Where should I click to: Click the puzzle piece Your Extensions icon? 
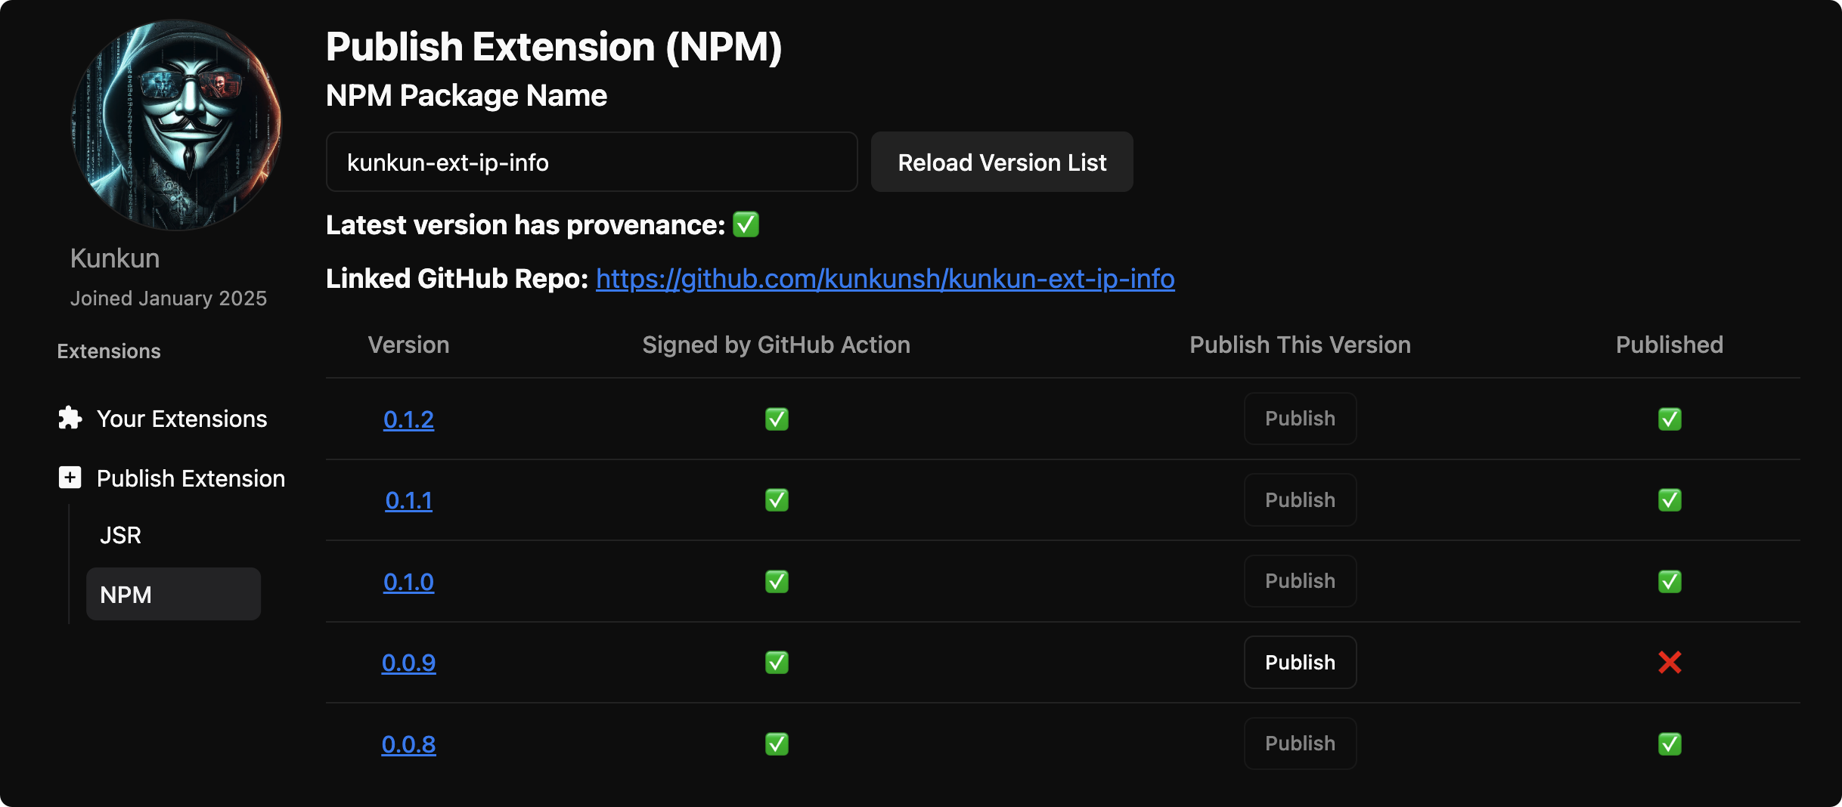click(x=70, y=418)
